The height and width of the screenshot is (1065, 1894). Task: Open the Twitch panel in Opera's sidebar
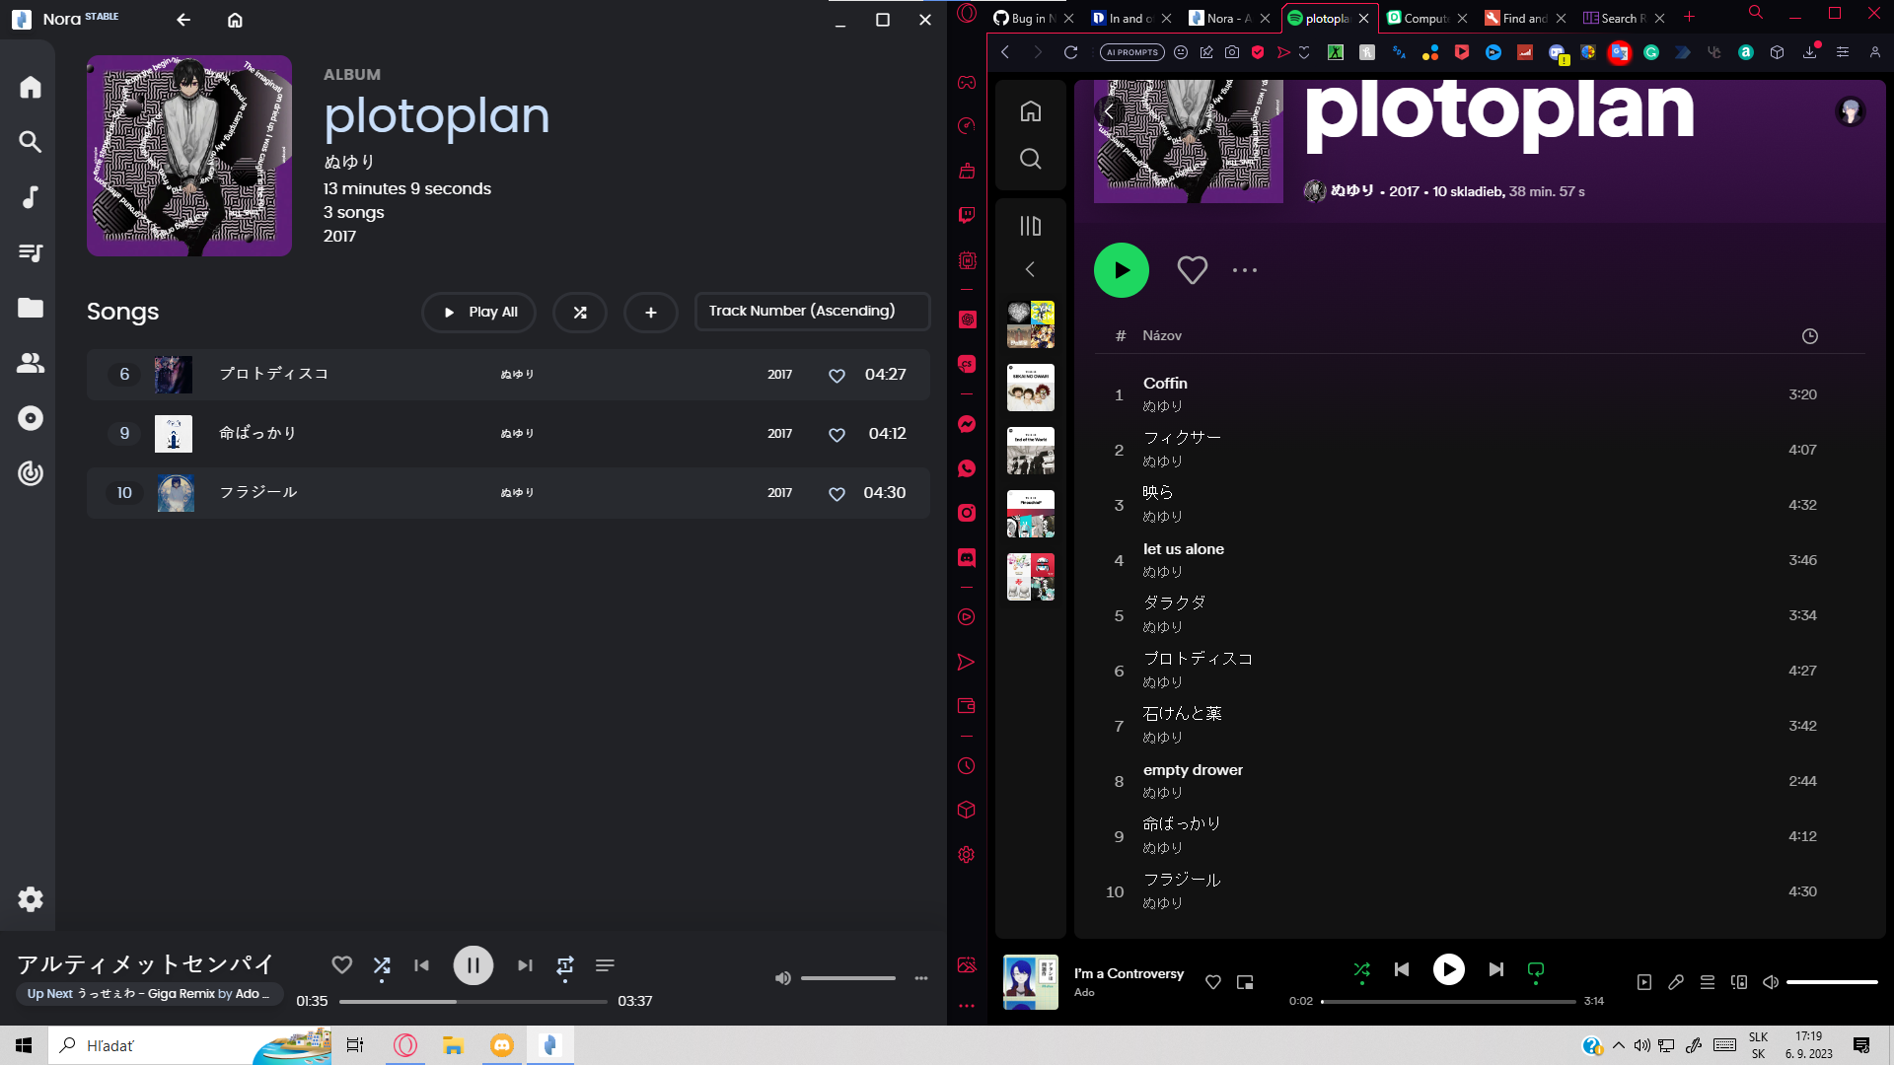(966, 214)
